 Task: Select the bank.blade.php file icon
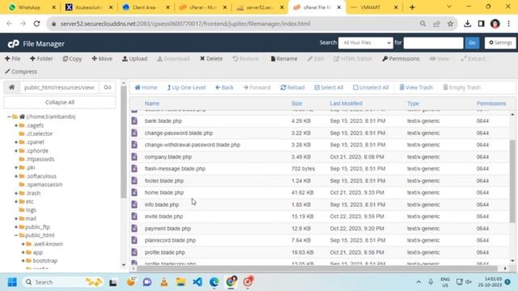point(134,120)
